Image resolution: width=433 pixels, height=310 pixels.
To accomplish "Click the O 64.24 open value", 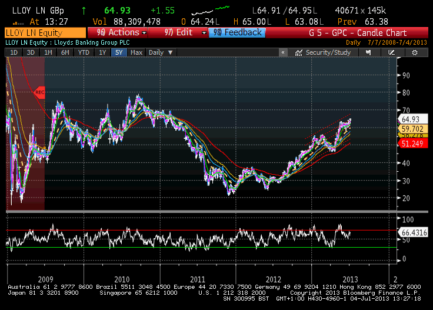I will [201, 22].
